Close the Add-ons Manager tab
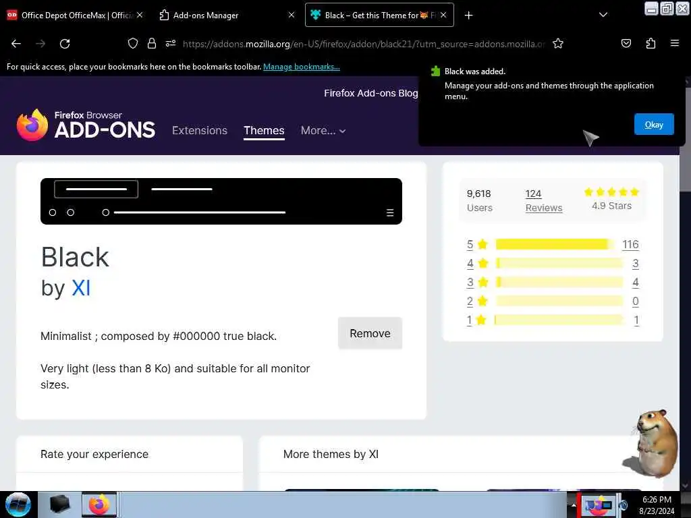The image size is (691, 518). [x=292, y=15]
